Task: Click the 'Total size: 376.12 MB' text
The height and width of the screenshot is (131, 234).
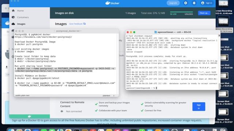Action: point(153,13)
